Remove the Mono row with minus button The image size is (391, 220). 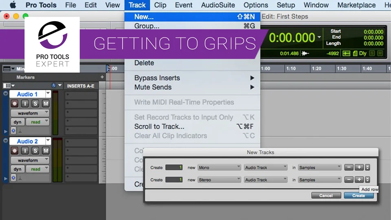coord(349,167)
